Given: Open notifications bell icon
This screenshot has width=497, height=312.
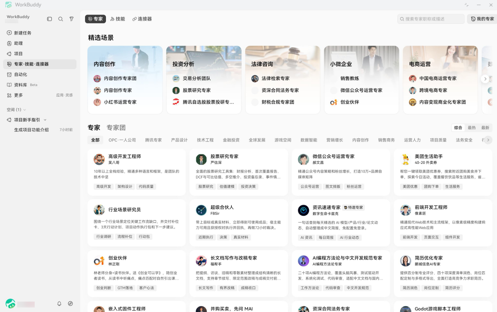Looking at the screenshot, I should tap(59, 304).
